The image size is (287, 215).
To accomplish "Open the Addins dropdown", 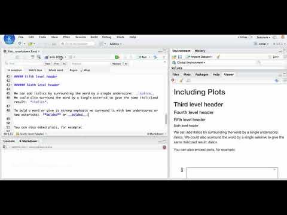I will click(115, 44).
